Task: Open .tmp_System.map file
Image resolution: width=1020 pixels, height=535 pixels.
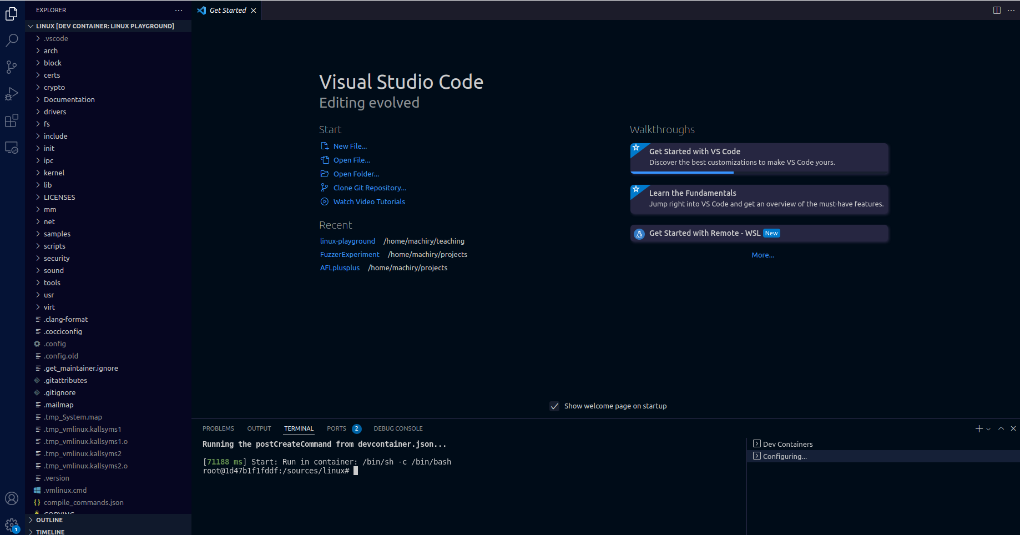Action: click(108, 417)
